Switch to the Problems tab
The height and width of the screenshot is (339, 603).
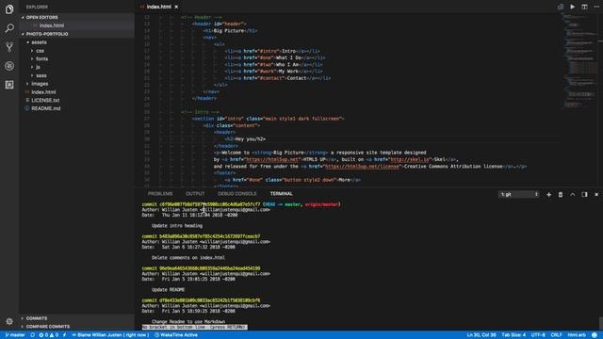(x=160, y=194)
